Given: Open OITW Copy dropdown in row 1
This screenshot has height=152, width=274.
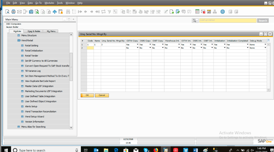Looking at the screenshot, I should point(138,45).
